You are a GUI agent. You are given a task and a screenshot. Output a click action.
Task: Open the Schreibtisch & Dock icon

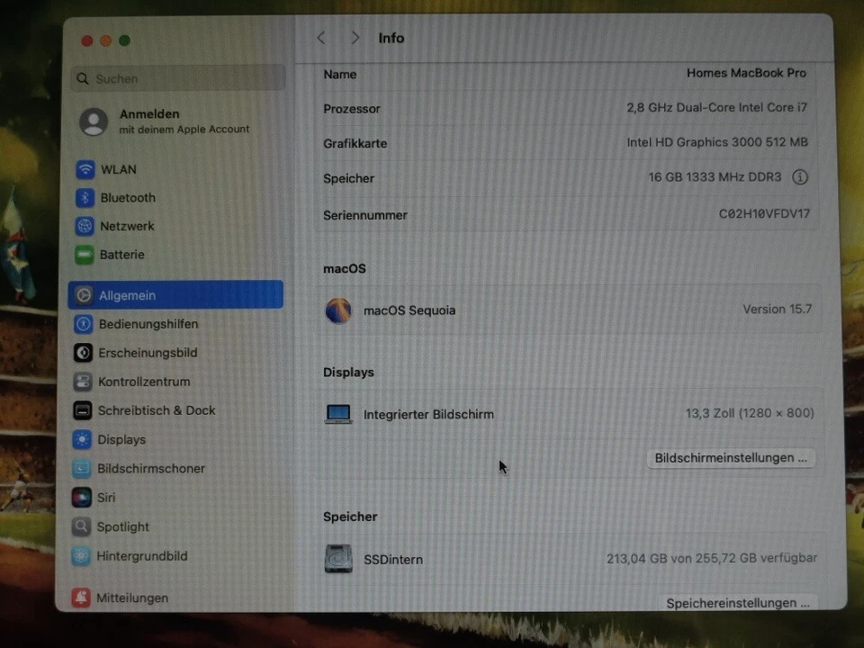[83, 410]
